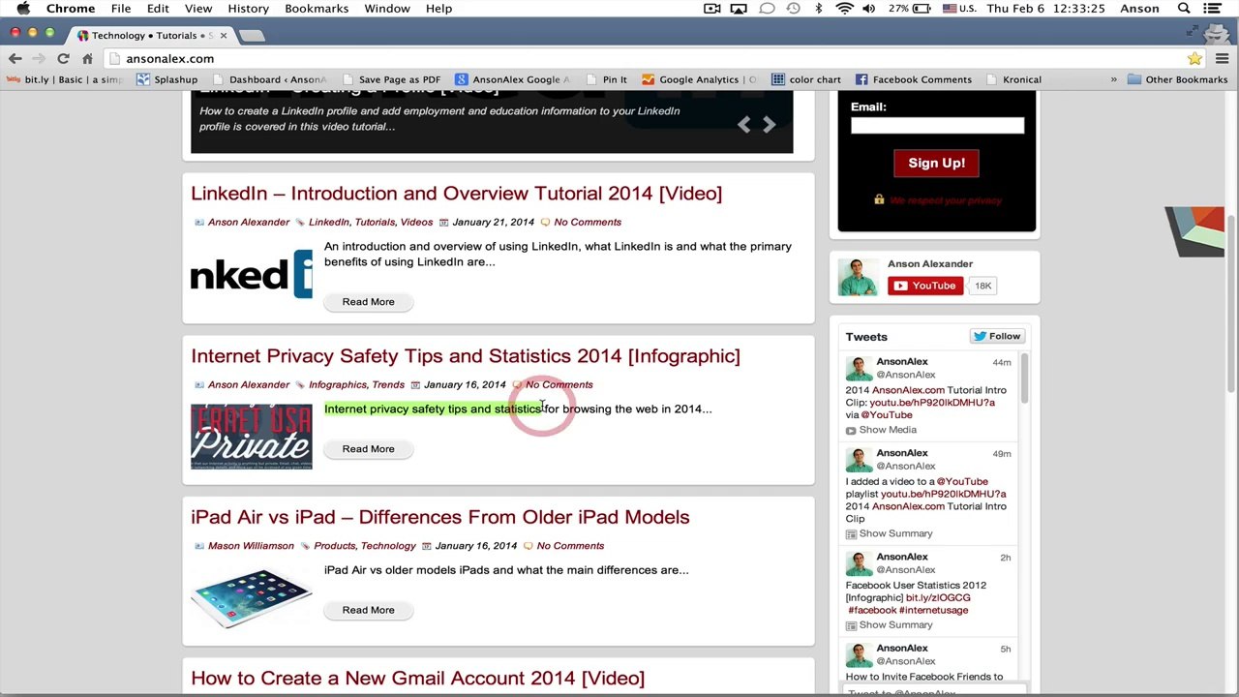Open the Save Page as PDF bookmark
This screenshot has height=697, width=1239.
tap(390, 79)
